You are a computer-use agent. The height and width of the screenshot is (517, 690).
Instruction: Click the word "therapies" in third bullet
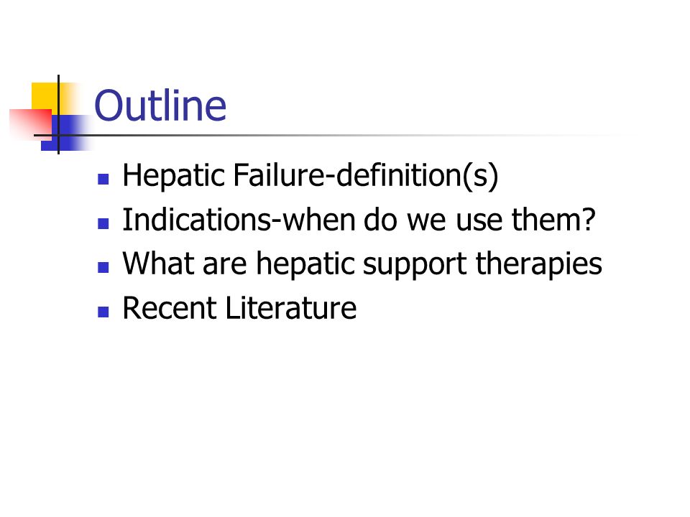(x=539, y=264)
